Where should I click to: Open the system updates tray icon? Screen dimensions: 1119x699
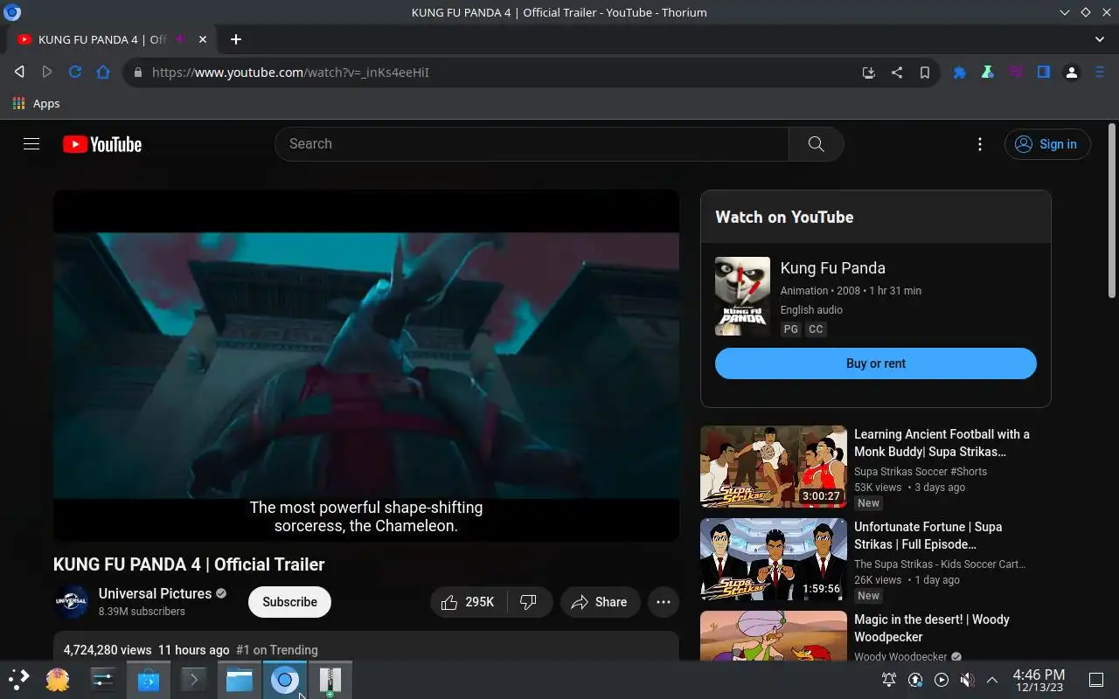click(x=915, y=680)
